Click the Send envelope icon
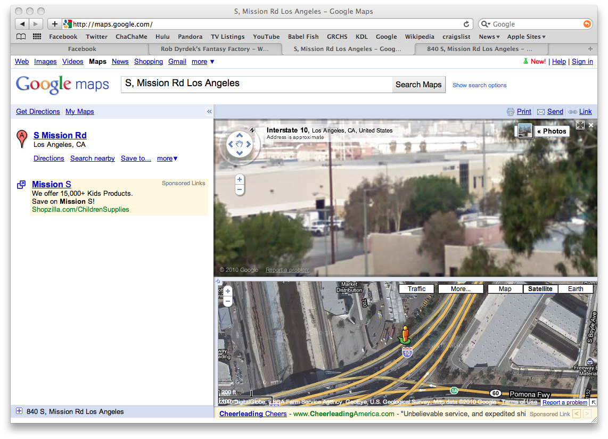The height and width of the screenshot is (439, 608). coord(541,111)
